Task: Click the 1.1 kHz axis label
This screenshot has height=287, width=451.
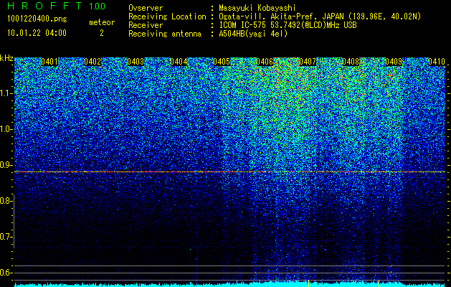Action: click(x=6, y=93)
